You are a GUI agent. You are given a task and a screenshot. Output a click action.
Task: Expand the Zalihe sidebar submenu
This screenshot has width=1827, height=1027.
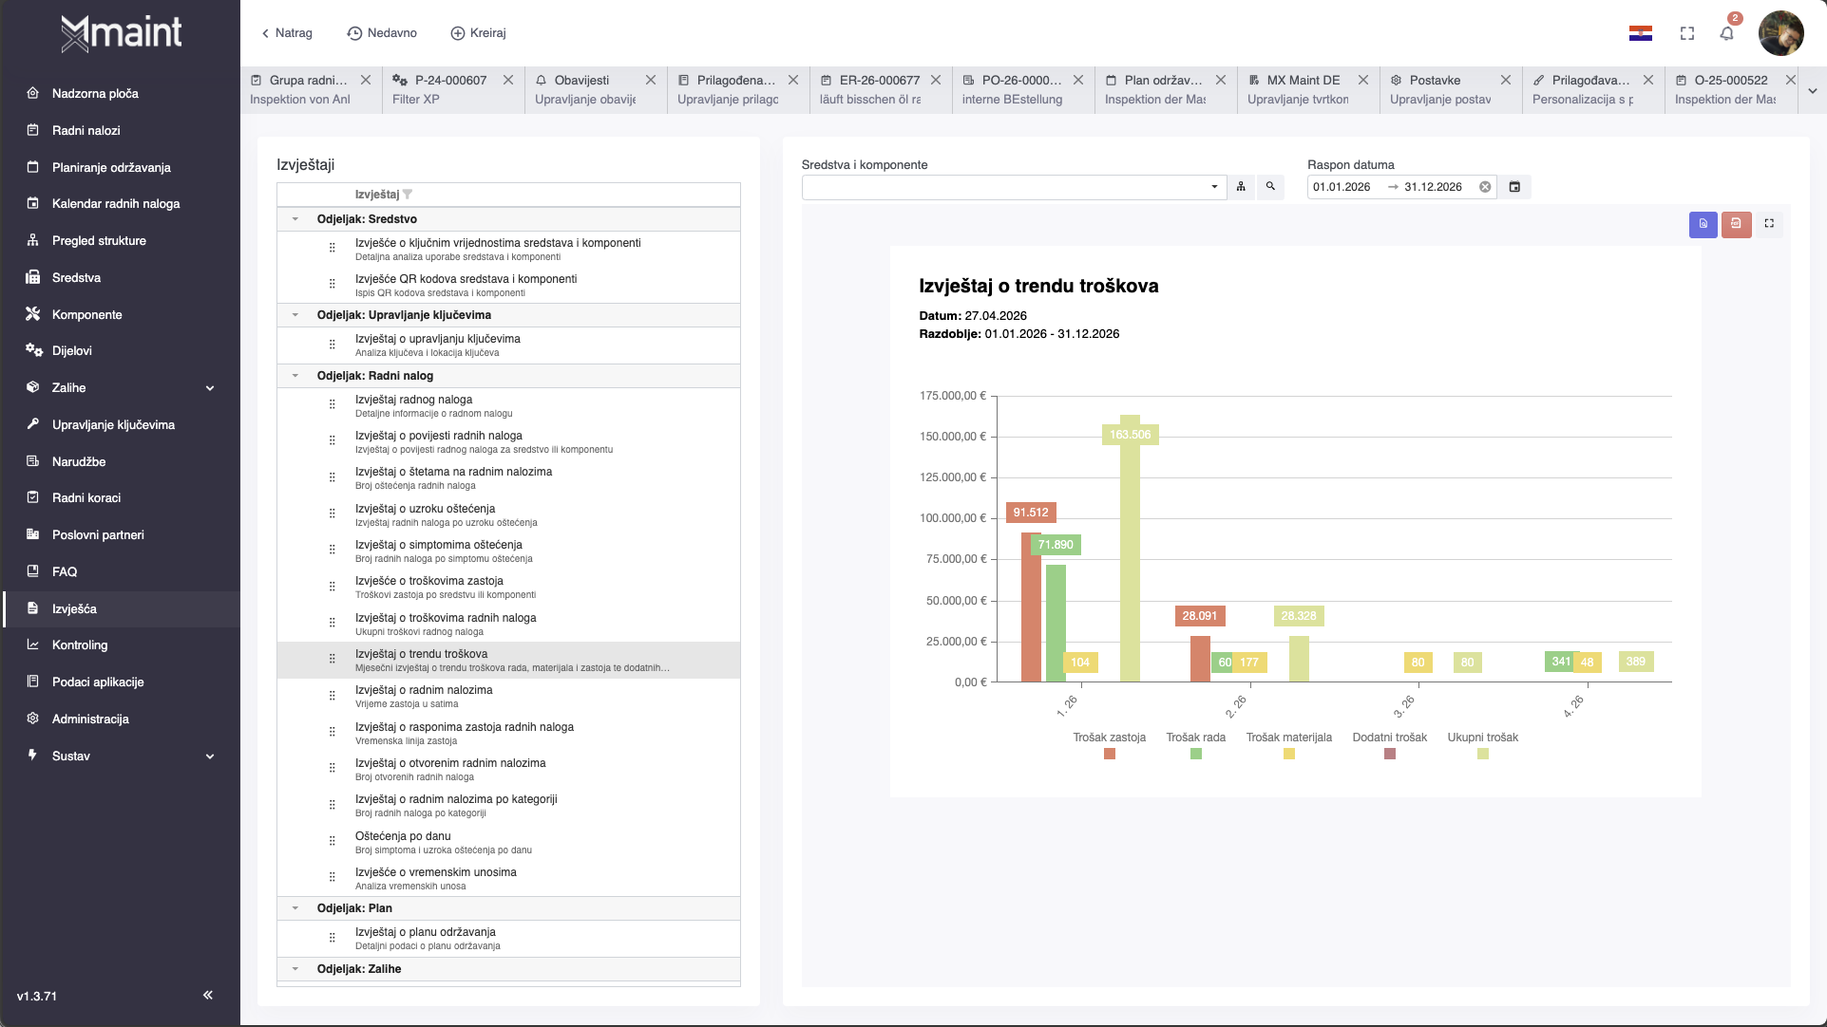(210, 388)
